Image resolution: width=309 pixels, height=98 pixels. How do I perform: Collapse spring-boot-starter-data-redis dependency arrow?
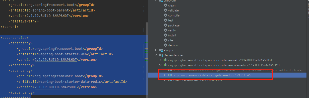pos(160,65)
